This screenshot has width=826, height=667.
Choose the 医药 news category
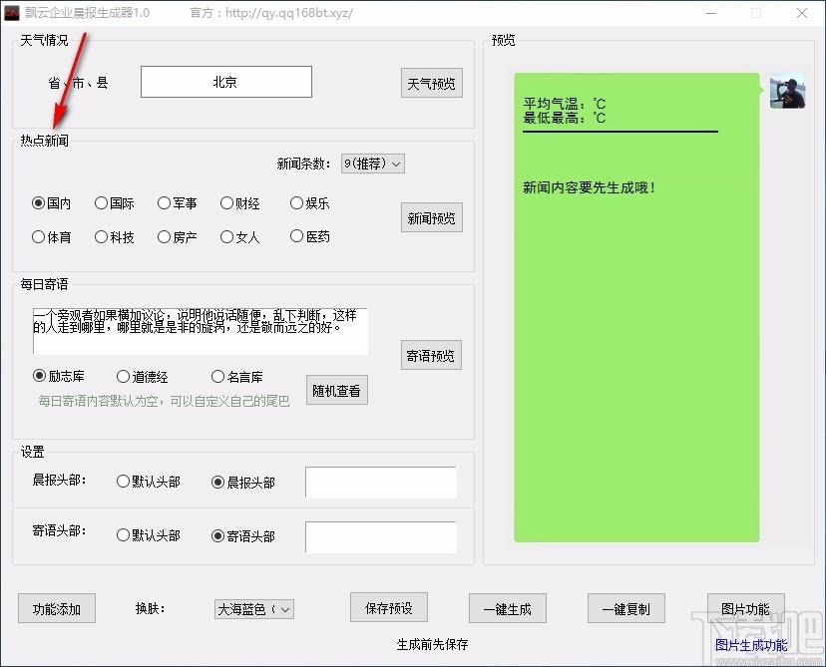309,237
